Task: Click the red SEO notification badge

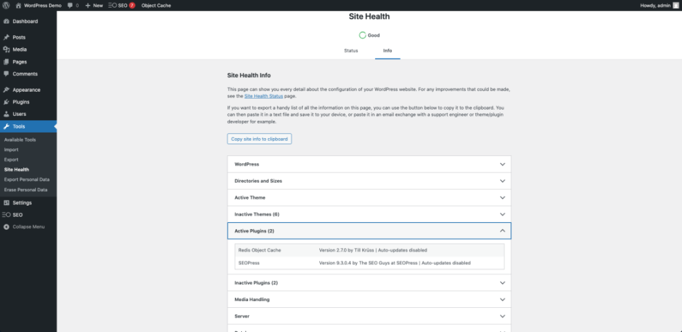Action: 132,6
